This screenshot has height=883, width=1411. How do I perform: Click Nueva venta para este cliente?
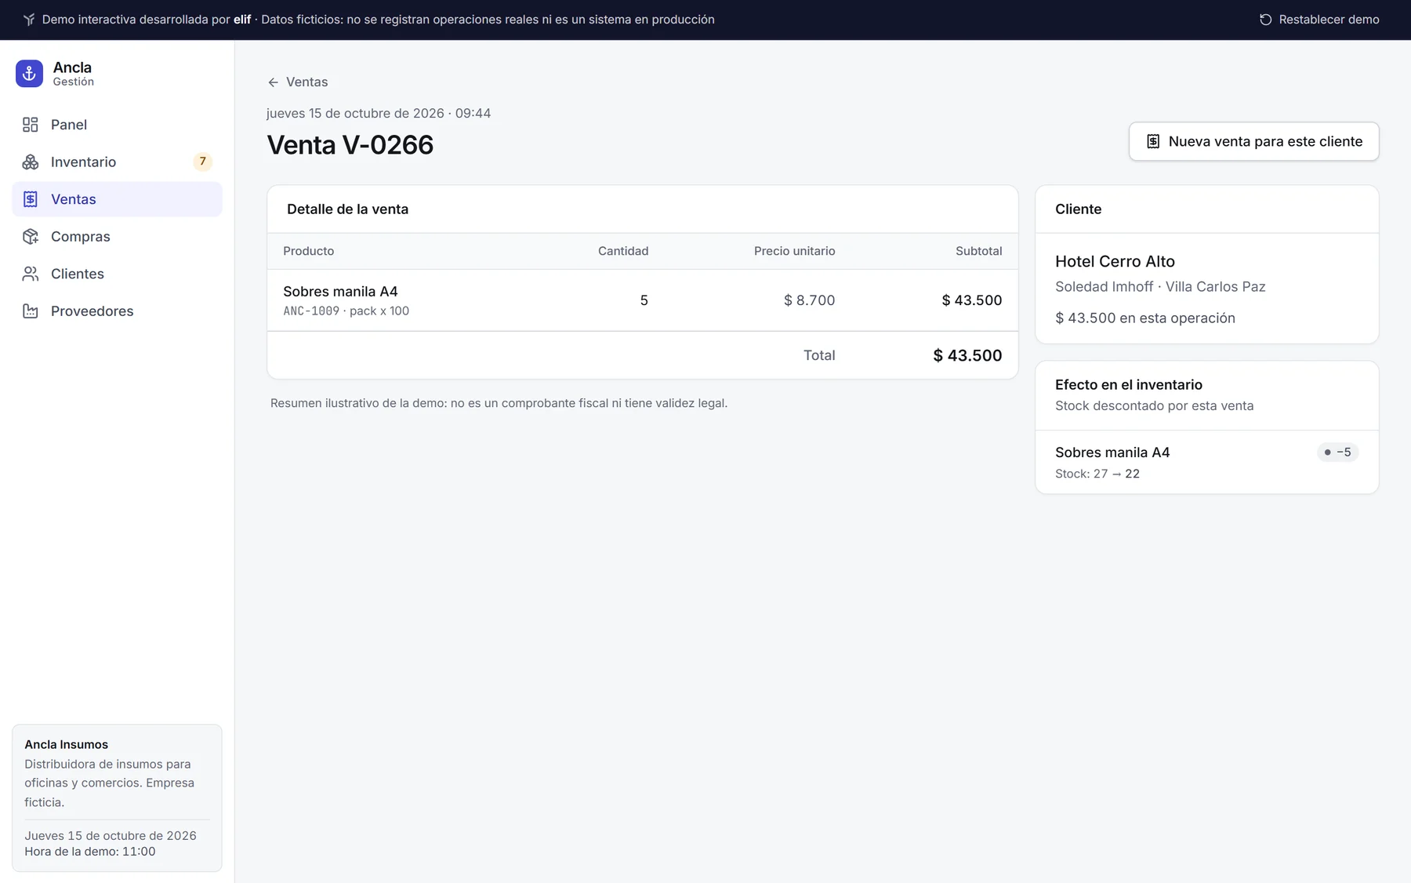(x=1253, y=141)
